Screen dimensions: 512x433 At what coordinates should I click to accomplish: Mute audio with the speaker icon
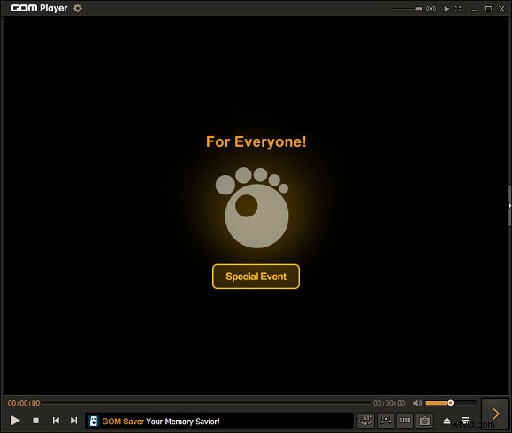417,403
